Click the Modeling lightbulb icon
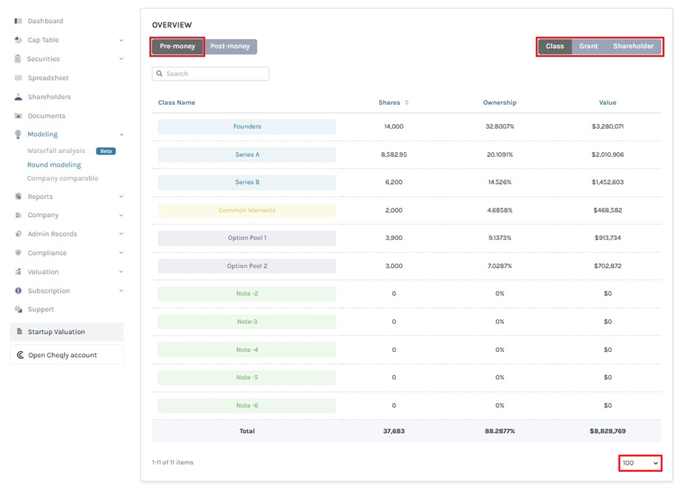Viewport: 676px width, 484px height. point(18,134)
